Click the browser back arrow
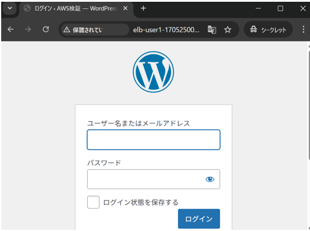Screen dimensions: 310x231 click(x=11, y=29)
